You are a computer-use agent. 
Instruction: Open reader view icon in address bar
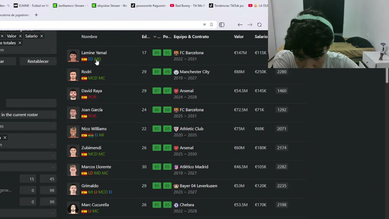205,25
